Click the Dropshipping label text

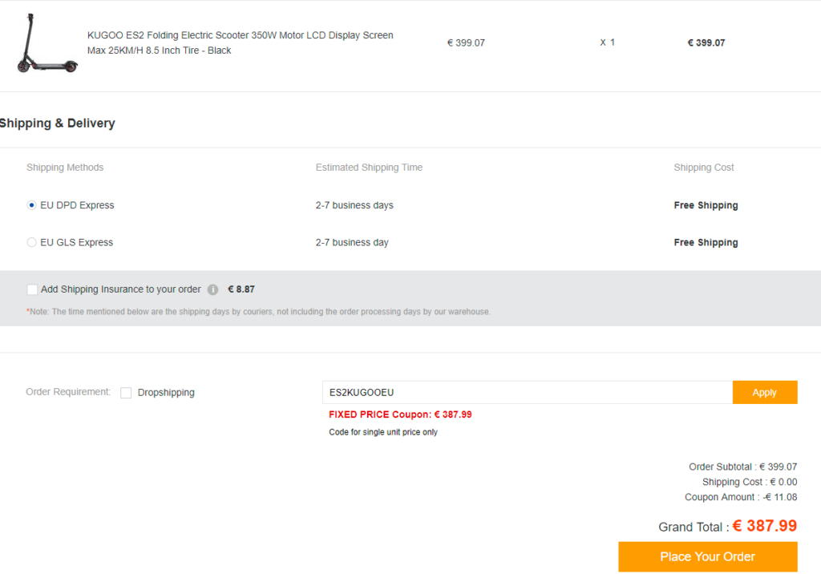pyautogui.click(x=166, y=393)
